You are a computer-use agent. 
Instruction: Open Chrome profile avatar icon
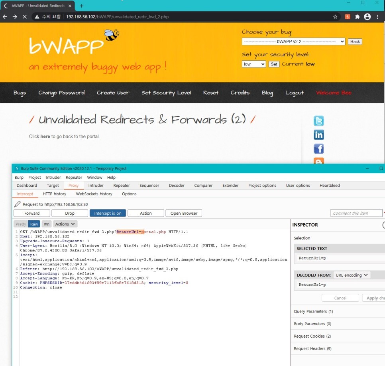pos(367,17)
